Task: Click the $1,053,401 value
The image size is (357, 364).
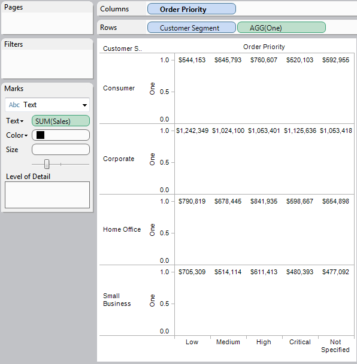Action: tap(264, 131)
